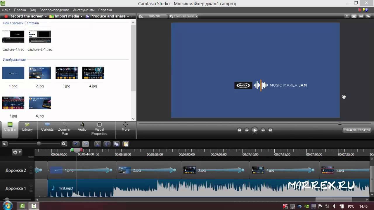Toggle pan mode in preview toolbar
Image resolution: width=374 pixels, height=210 pixels.
point(354,16)
